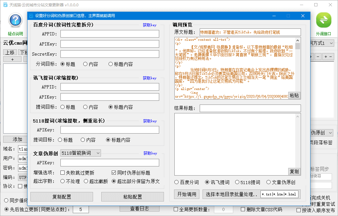Focus the SecretKey input field
This screenshot has width=338, height=216.
click(110, 54)
